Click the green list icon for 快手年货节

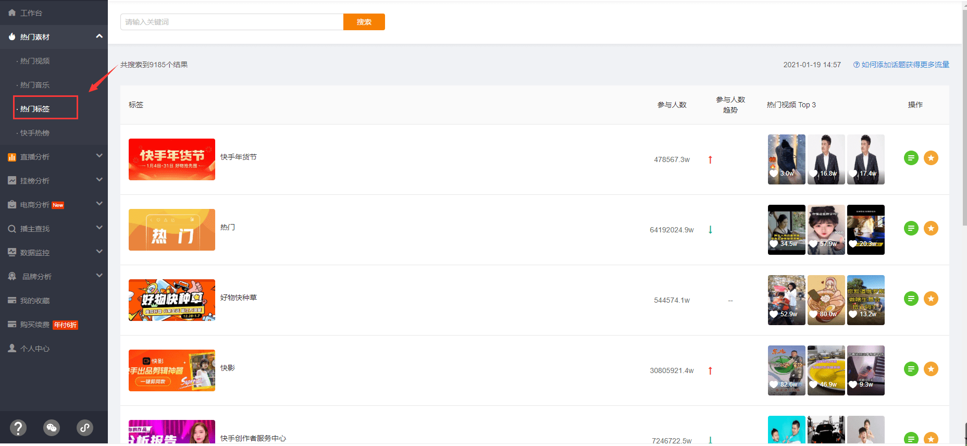pyautogui.click(x=911, y=158)
